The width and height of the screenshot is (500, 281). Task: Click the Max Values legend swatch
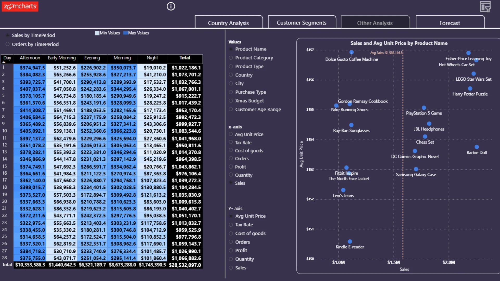pos(125,33)
